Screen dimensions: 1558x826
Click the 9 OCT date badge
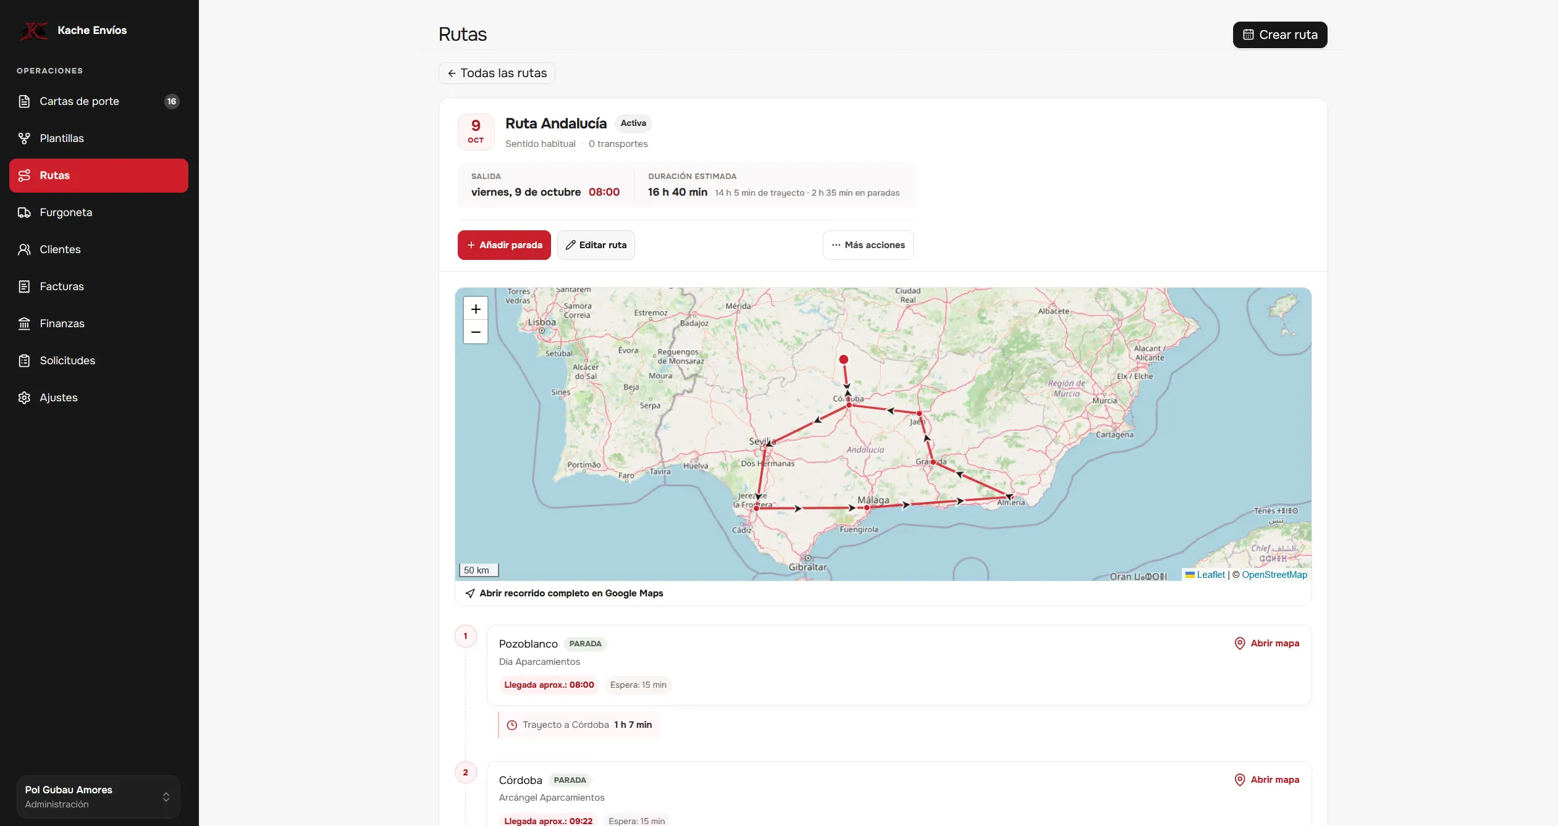(476, 131)
